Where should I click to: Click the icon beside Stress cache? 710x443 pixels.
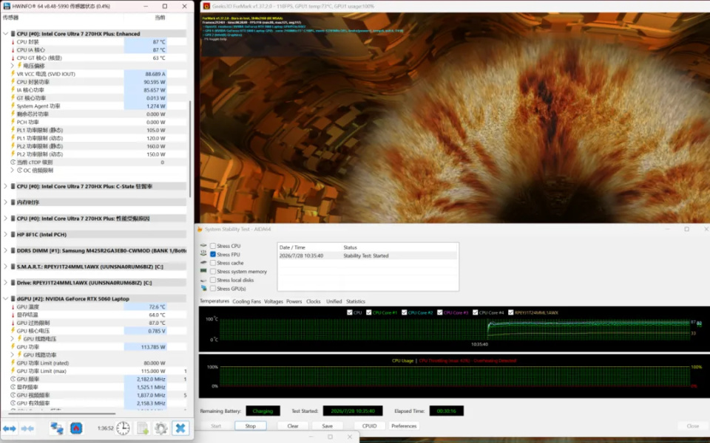click(x=203, y=263)
